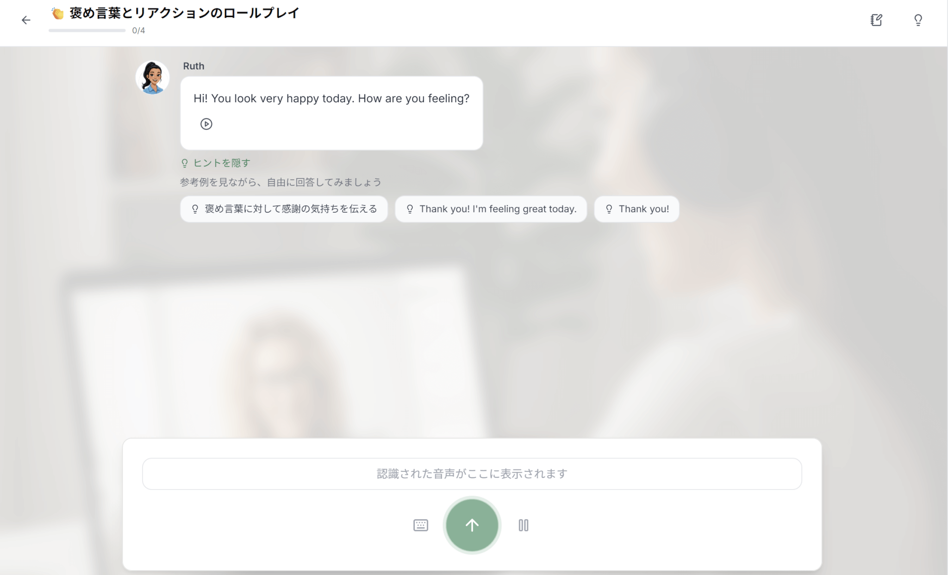Click the lightbulb hint icon in header
The width and height of the screenshot is (948, 575).
point(918,20)
